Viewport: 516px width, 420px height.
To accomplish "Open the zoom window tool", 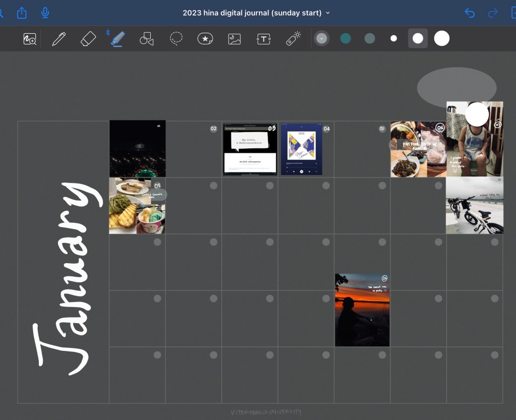I will [x=30, y=39].
